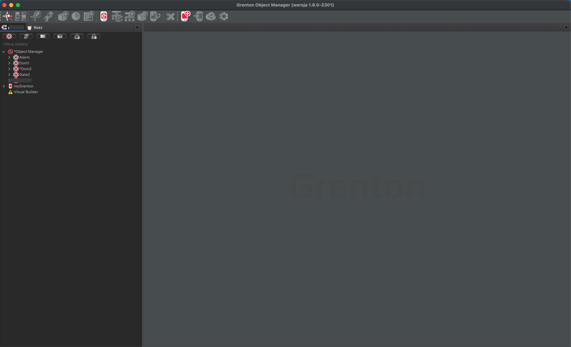Select the *Object Manager root item
Screen dimensions: 571x347
[x=28, y=52]
